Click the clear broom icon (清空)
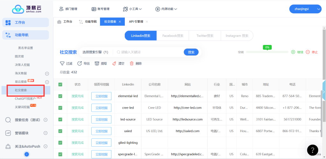Viewport: 326px width, 159px height. pyautogui.click(x=114, y=63)
